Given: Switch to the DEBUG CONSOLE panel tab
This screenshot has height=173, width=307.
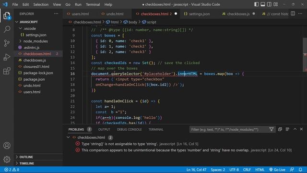Looking at the screenshot, I should coord(129,129).
